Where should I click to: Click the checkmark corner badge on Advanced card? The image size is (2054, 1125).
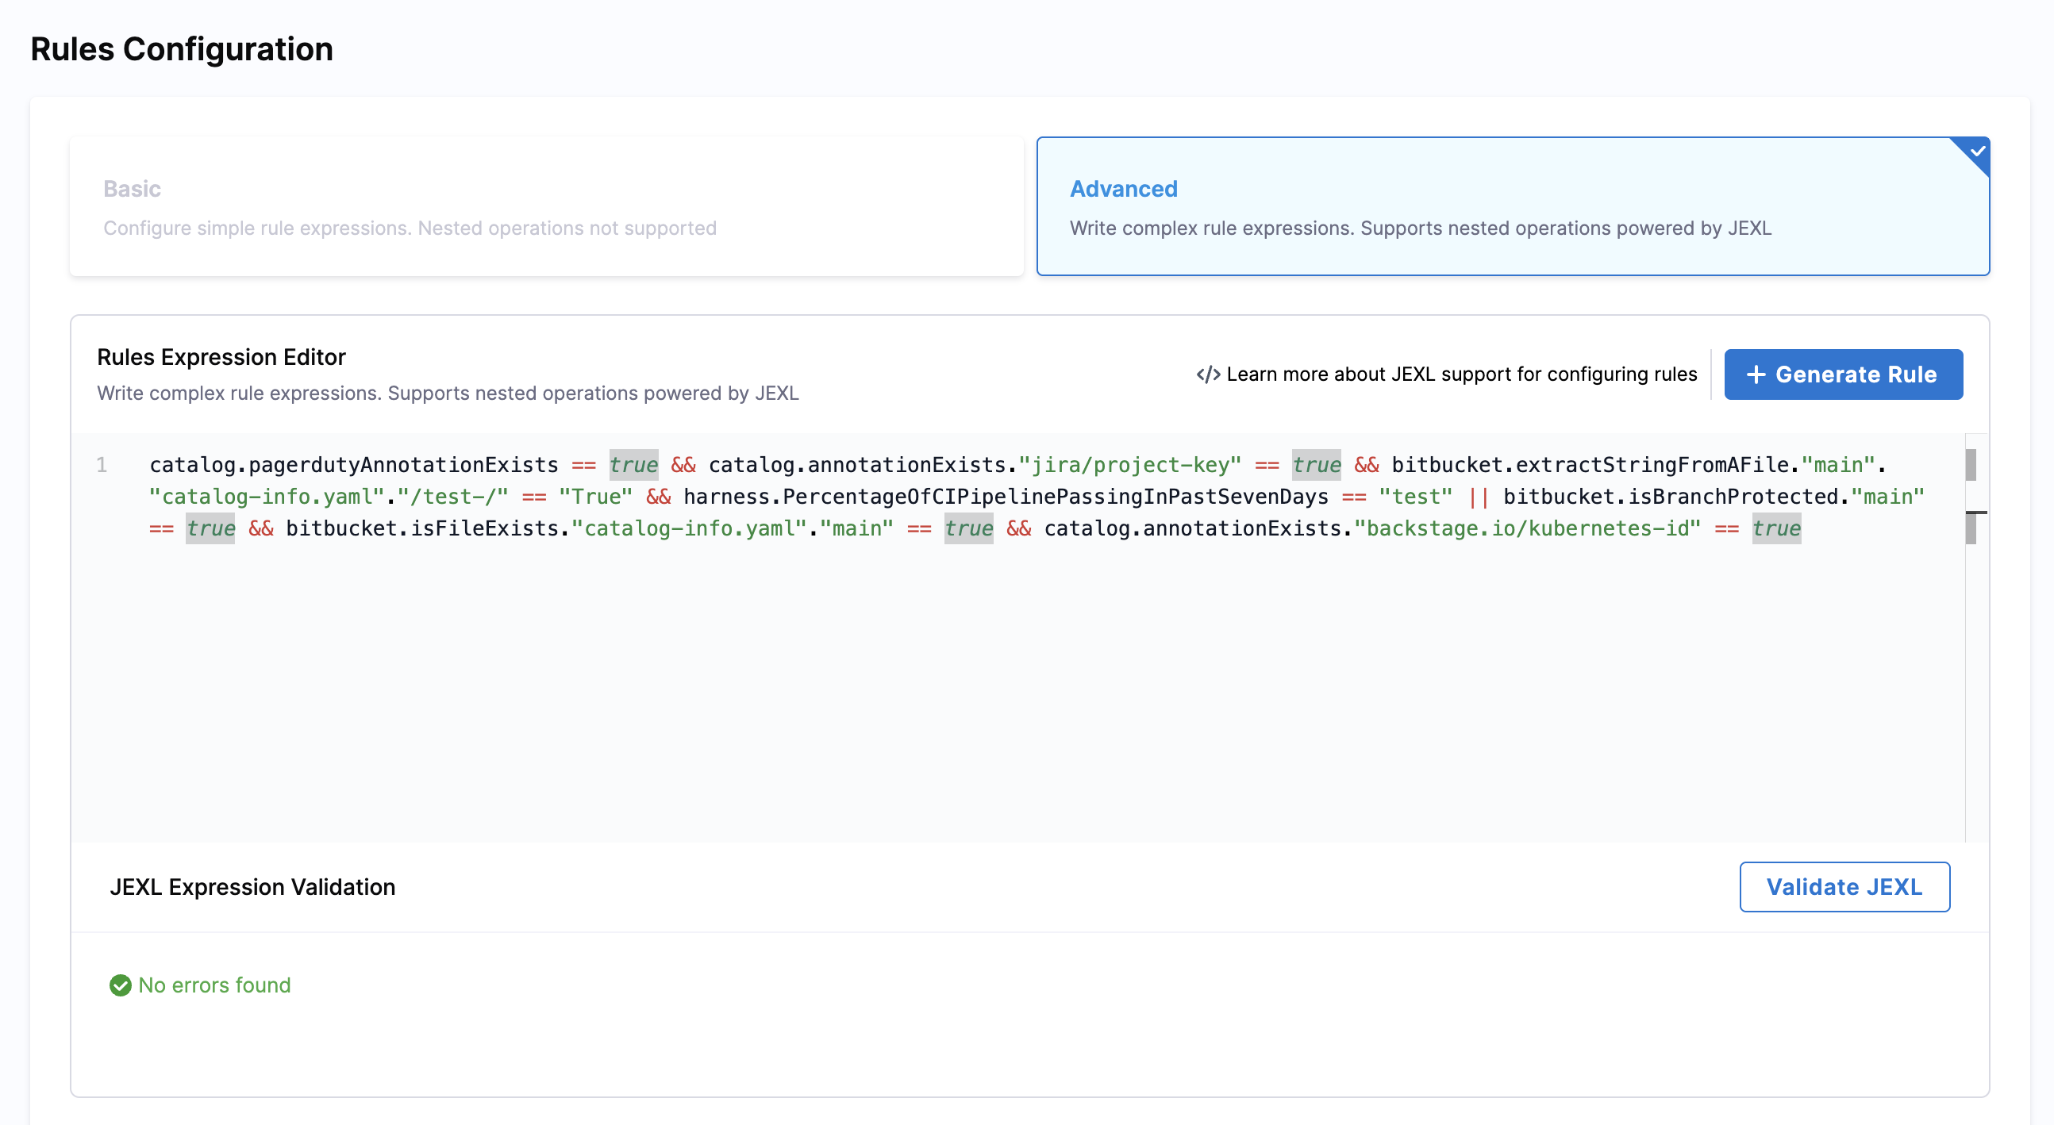click(x=1977, y=152)
